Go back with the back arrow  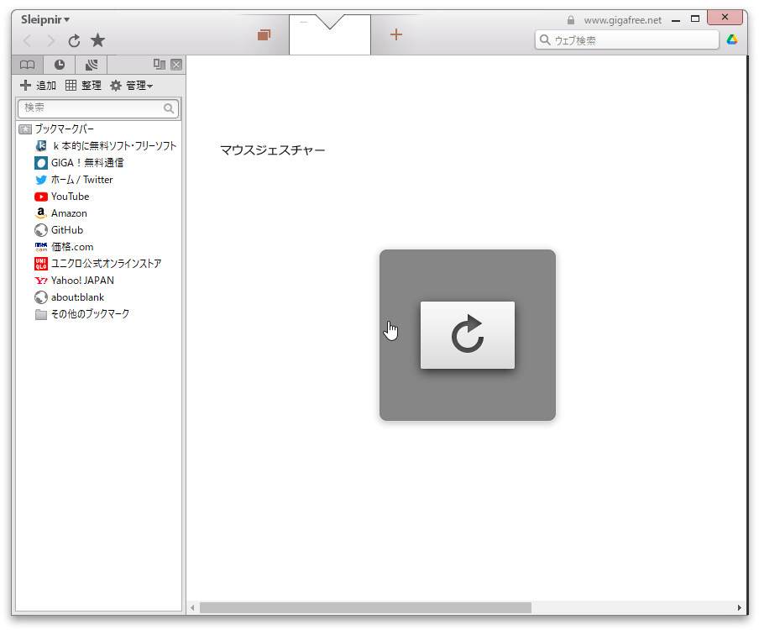click(x=28, y=41)
